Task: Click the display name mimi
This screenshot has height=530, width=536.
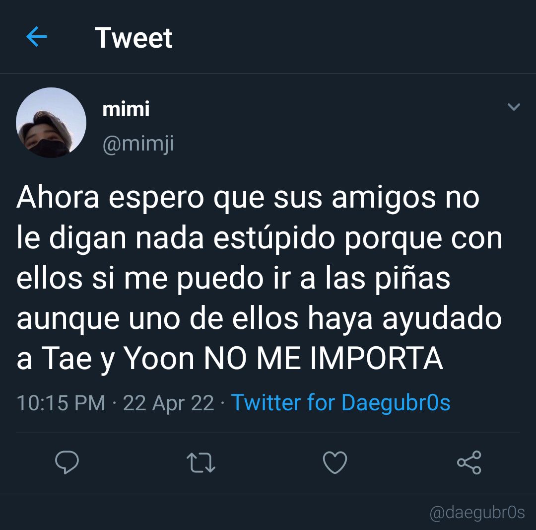Action: click(126, 109)
